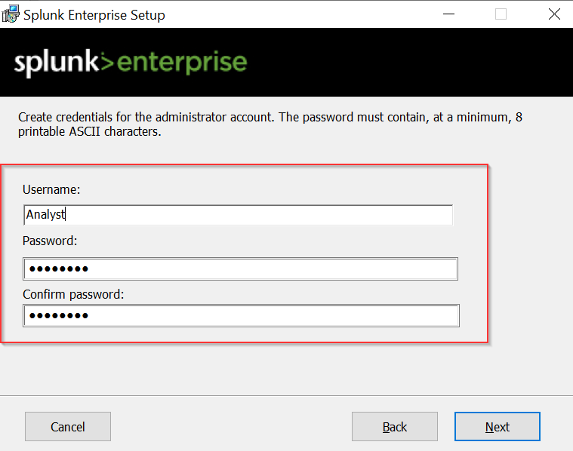Image resolution: width=573 pixels, height=451 pixels.
Task: Click the green enterprise logo text
Action: [x=182, y=63]
